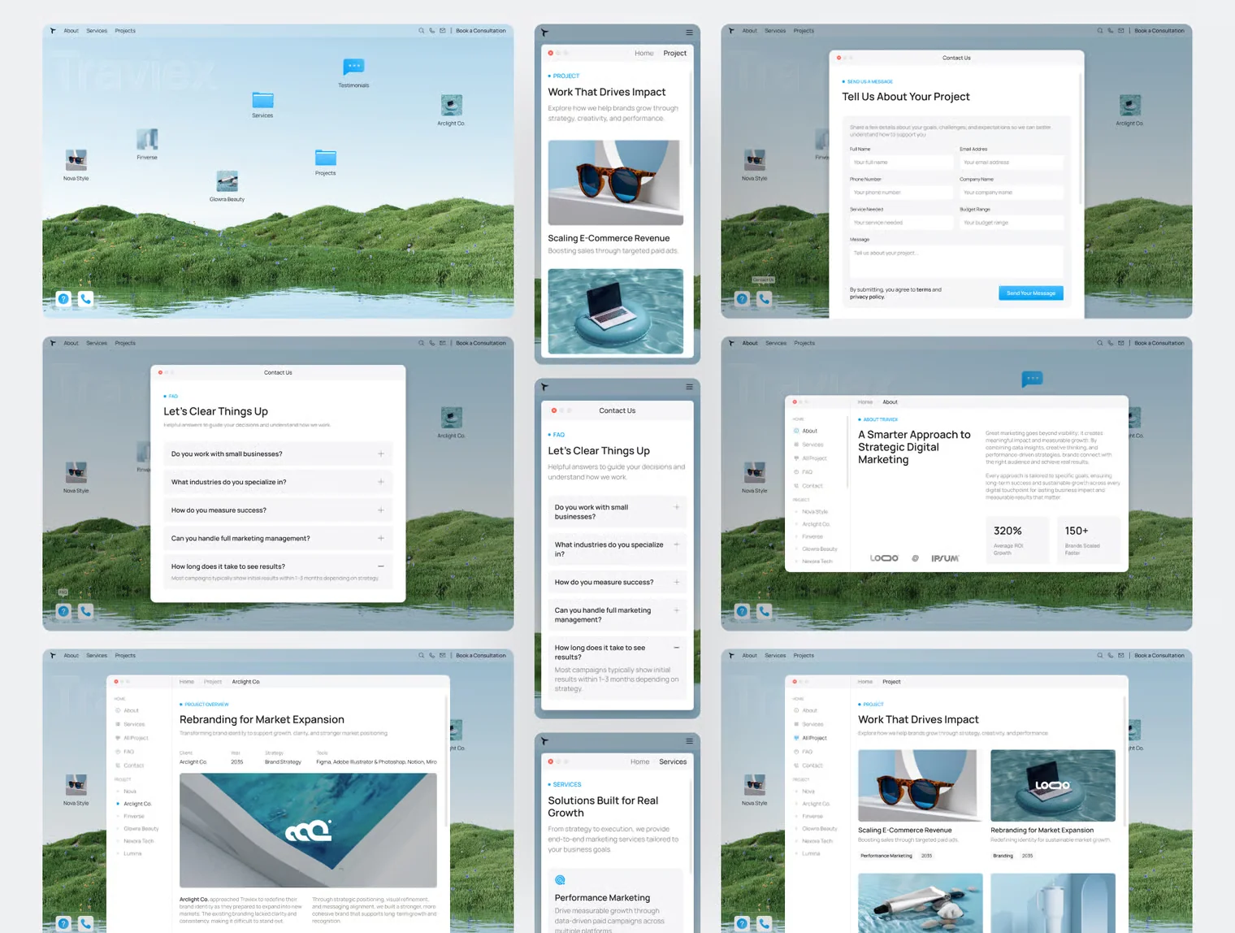Click the Send Your Message button

pos(1031,293)
